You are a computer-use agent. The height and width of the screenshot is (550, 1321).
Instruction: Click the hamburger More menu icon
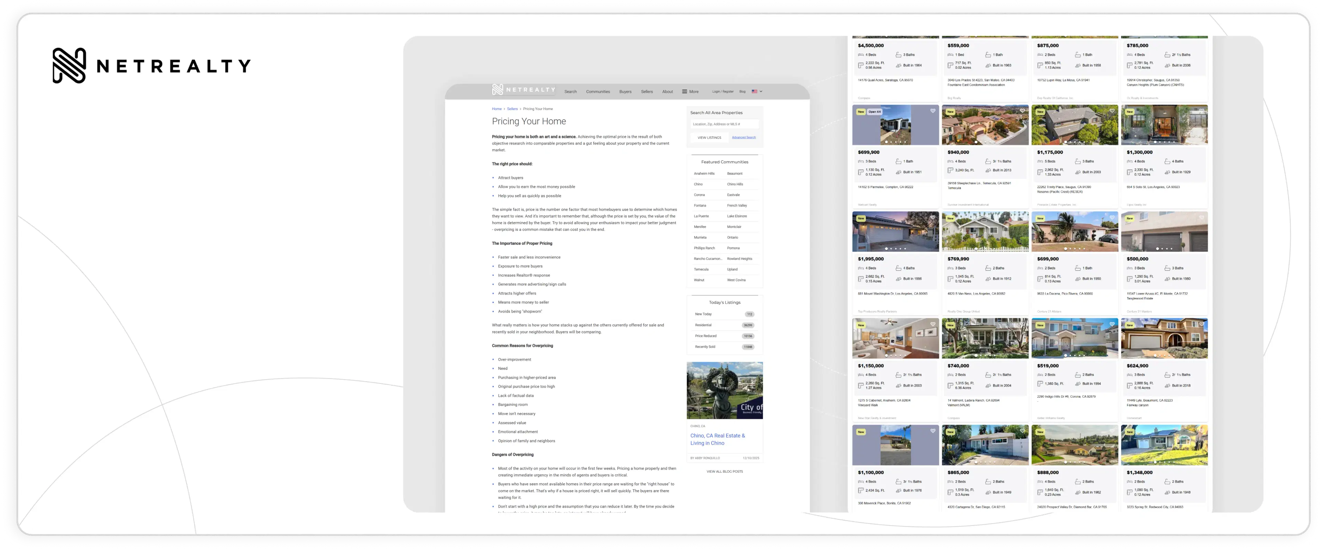coord(685,92)
